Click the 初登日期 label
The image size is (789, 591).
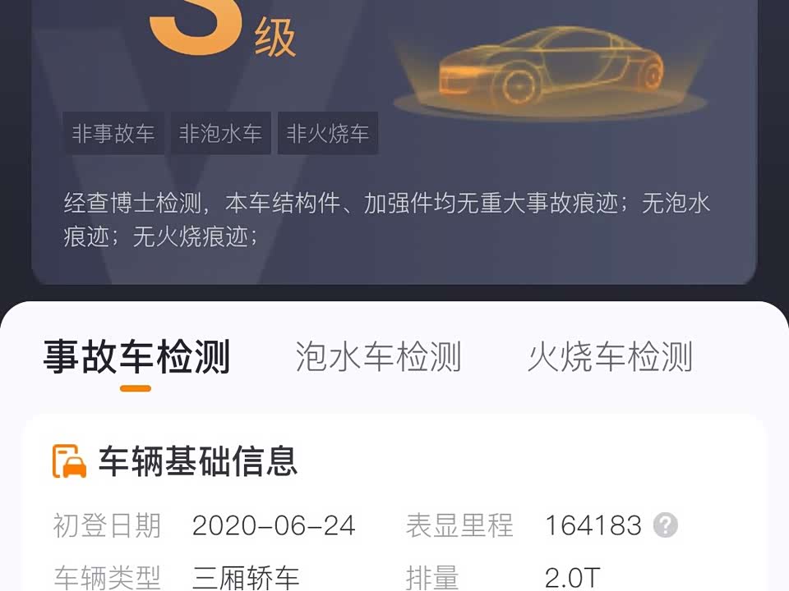pyautogui.click(x=107, y=525)
